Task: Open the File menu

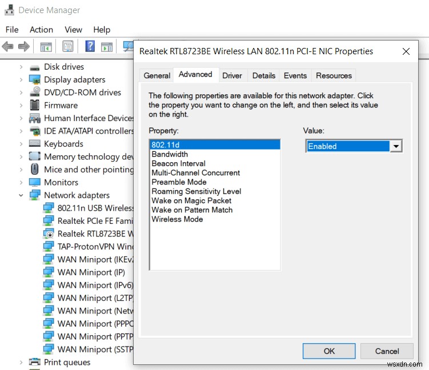Action: tap(12, 30)
